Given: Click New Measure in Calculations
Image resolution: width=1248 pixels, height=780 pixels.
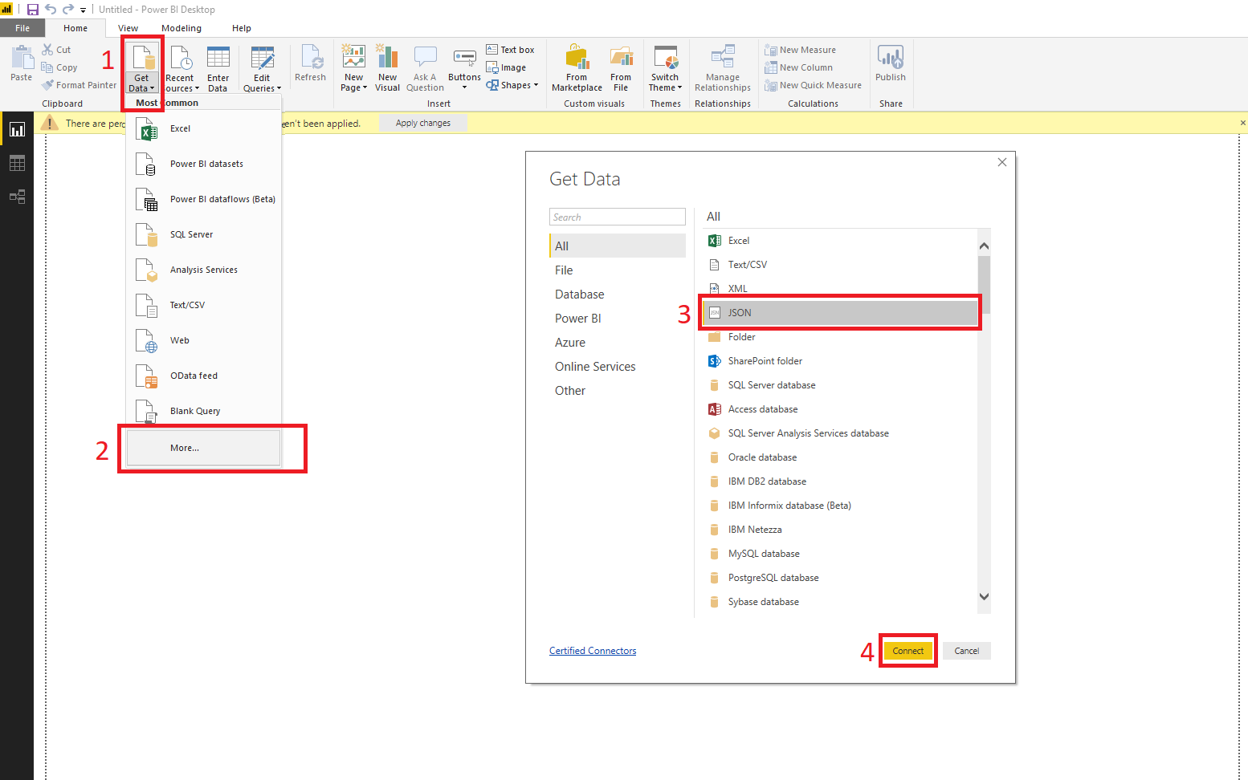Looking at the screenshot, I should pos(800,50).
